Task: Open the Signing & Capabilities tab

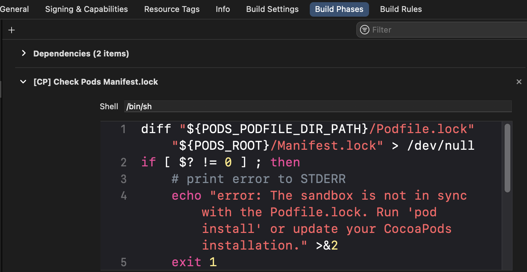Action: pos(86,9)
